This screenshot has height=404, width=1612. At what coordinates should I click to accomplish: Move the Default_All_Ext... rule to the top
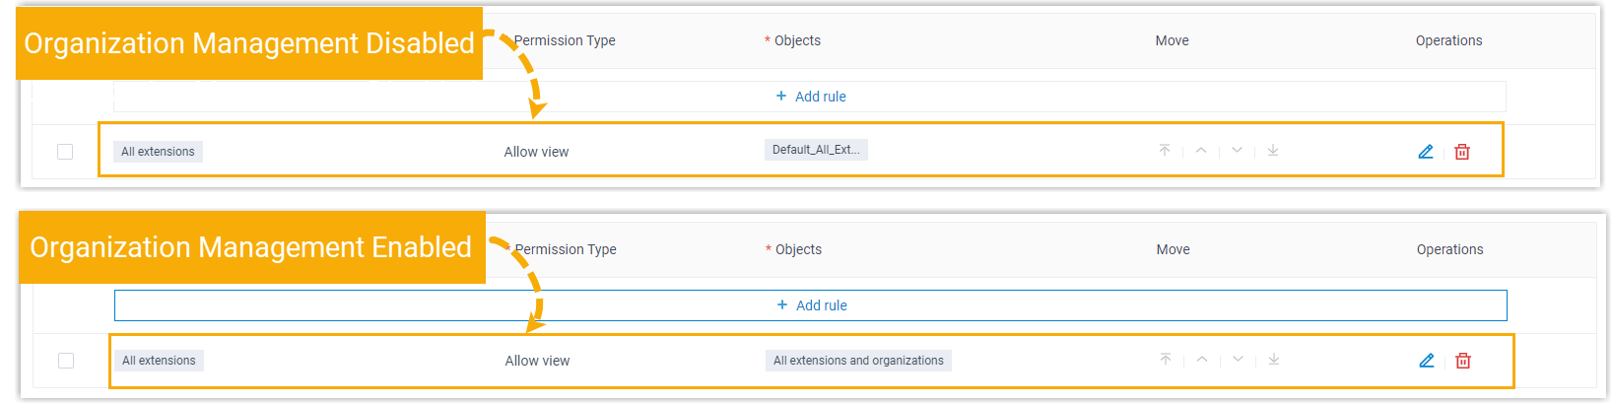(1165, 151)
